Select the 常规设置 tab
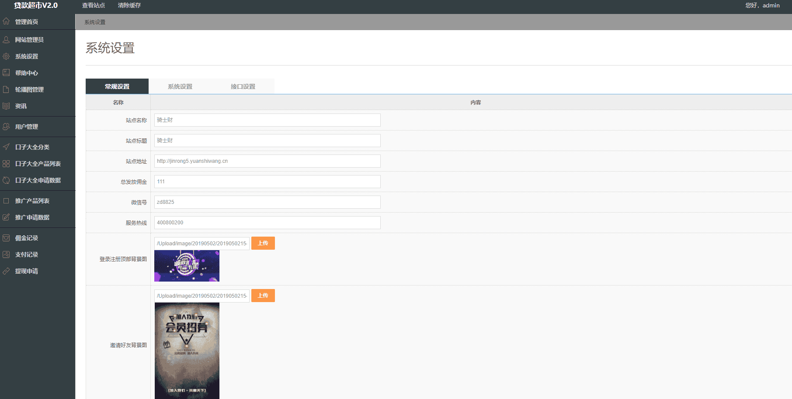This screenshot has height=399, width=792. point(117,86)
